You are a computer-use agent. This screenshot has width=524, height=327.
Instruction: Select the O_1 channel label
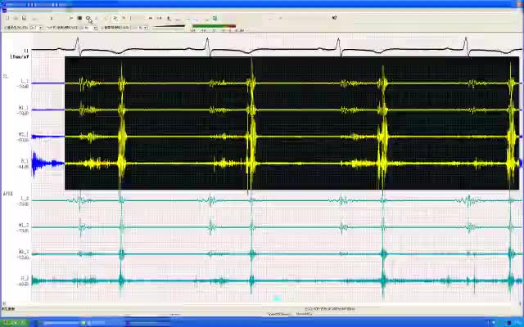pos(24,162)
